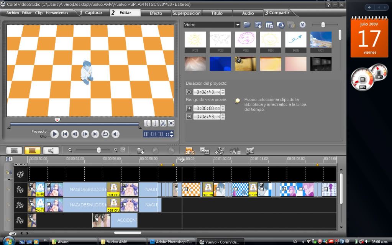This screenshot has height=245, width=392.
Task: Open the Smart Proxy manager icon
Action: coord(190,151)
